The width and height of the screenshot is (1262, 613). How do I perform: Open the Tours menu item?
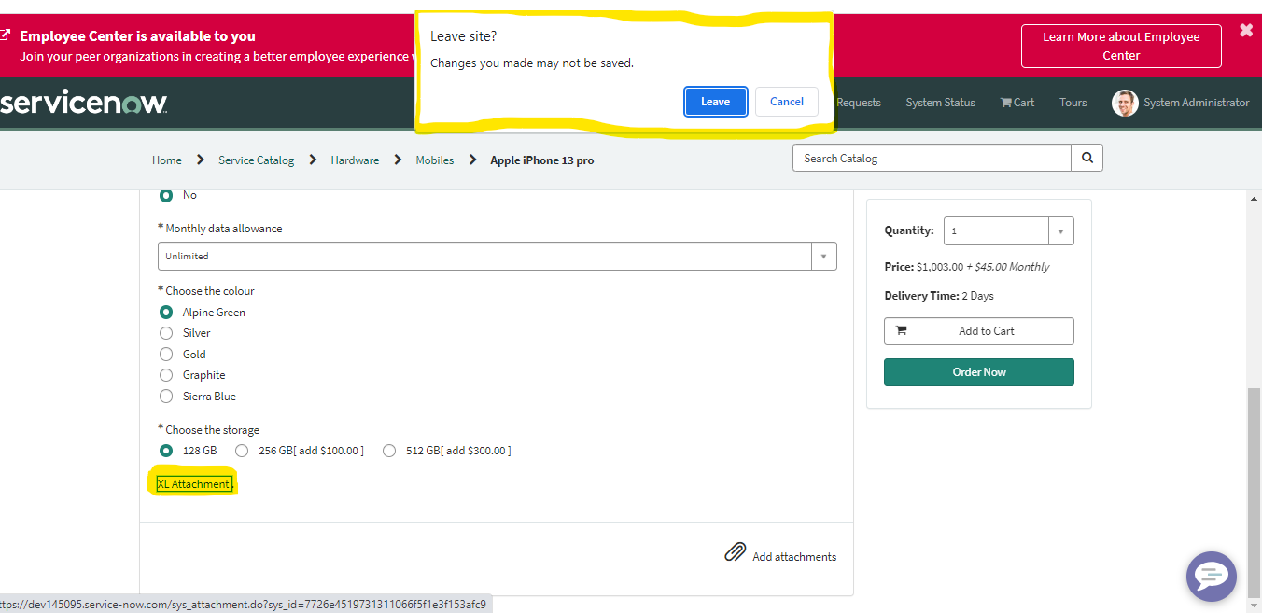tap(1073, 103)
